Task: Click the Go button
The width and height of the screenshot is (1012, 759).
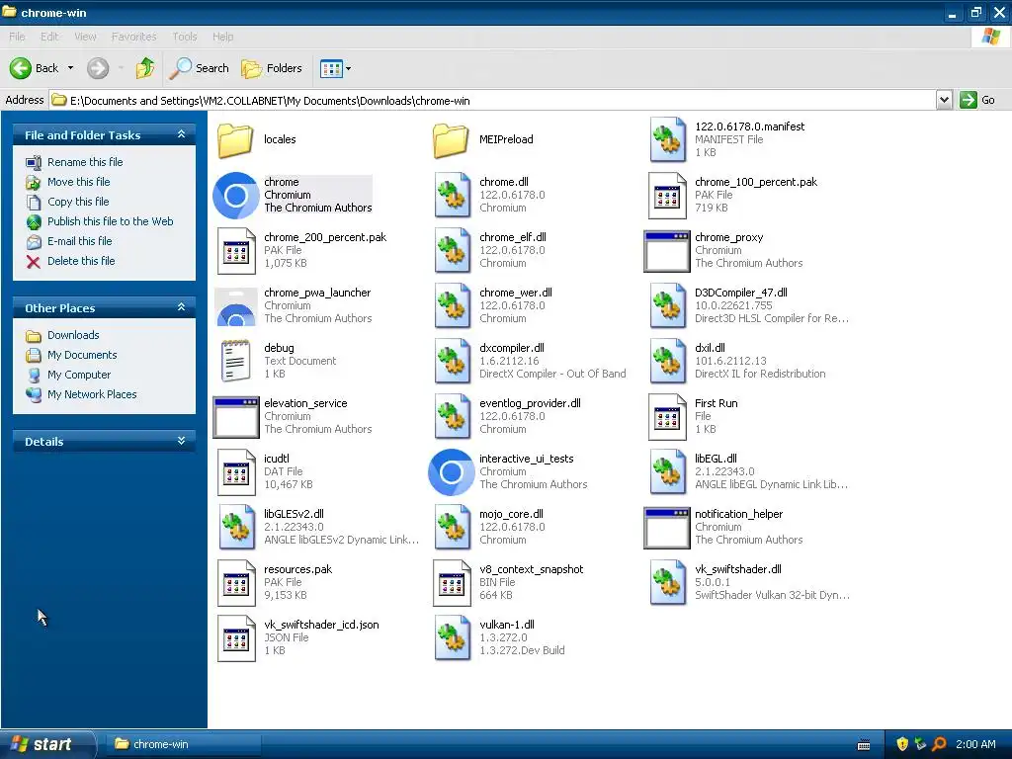Action: point(977,100)
